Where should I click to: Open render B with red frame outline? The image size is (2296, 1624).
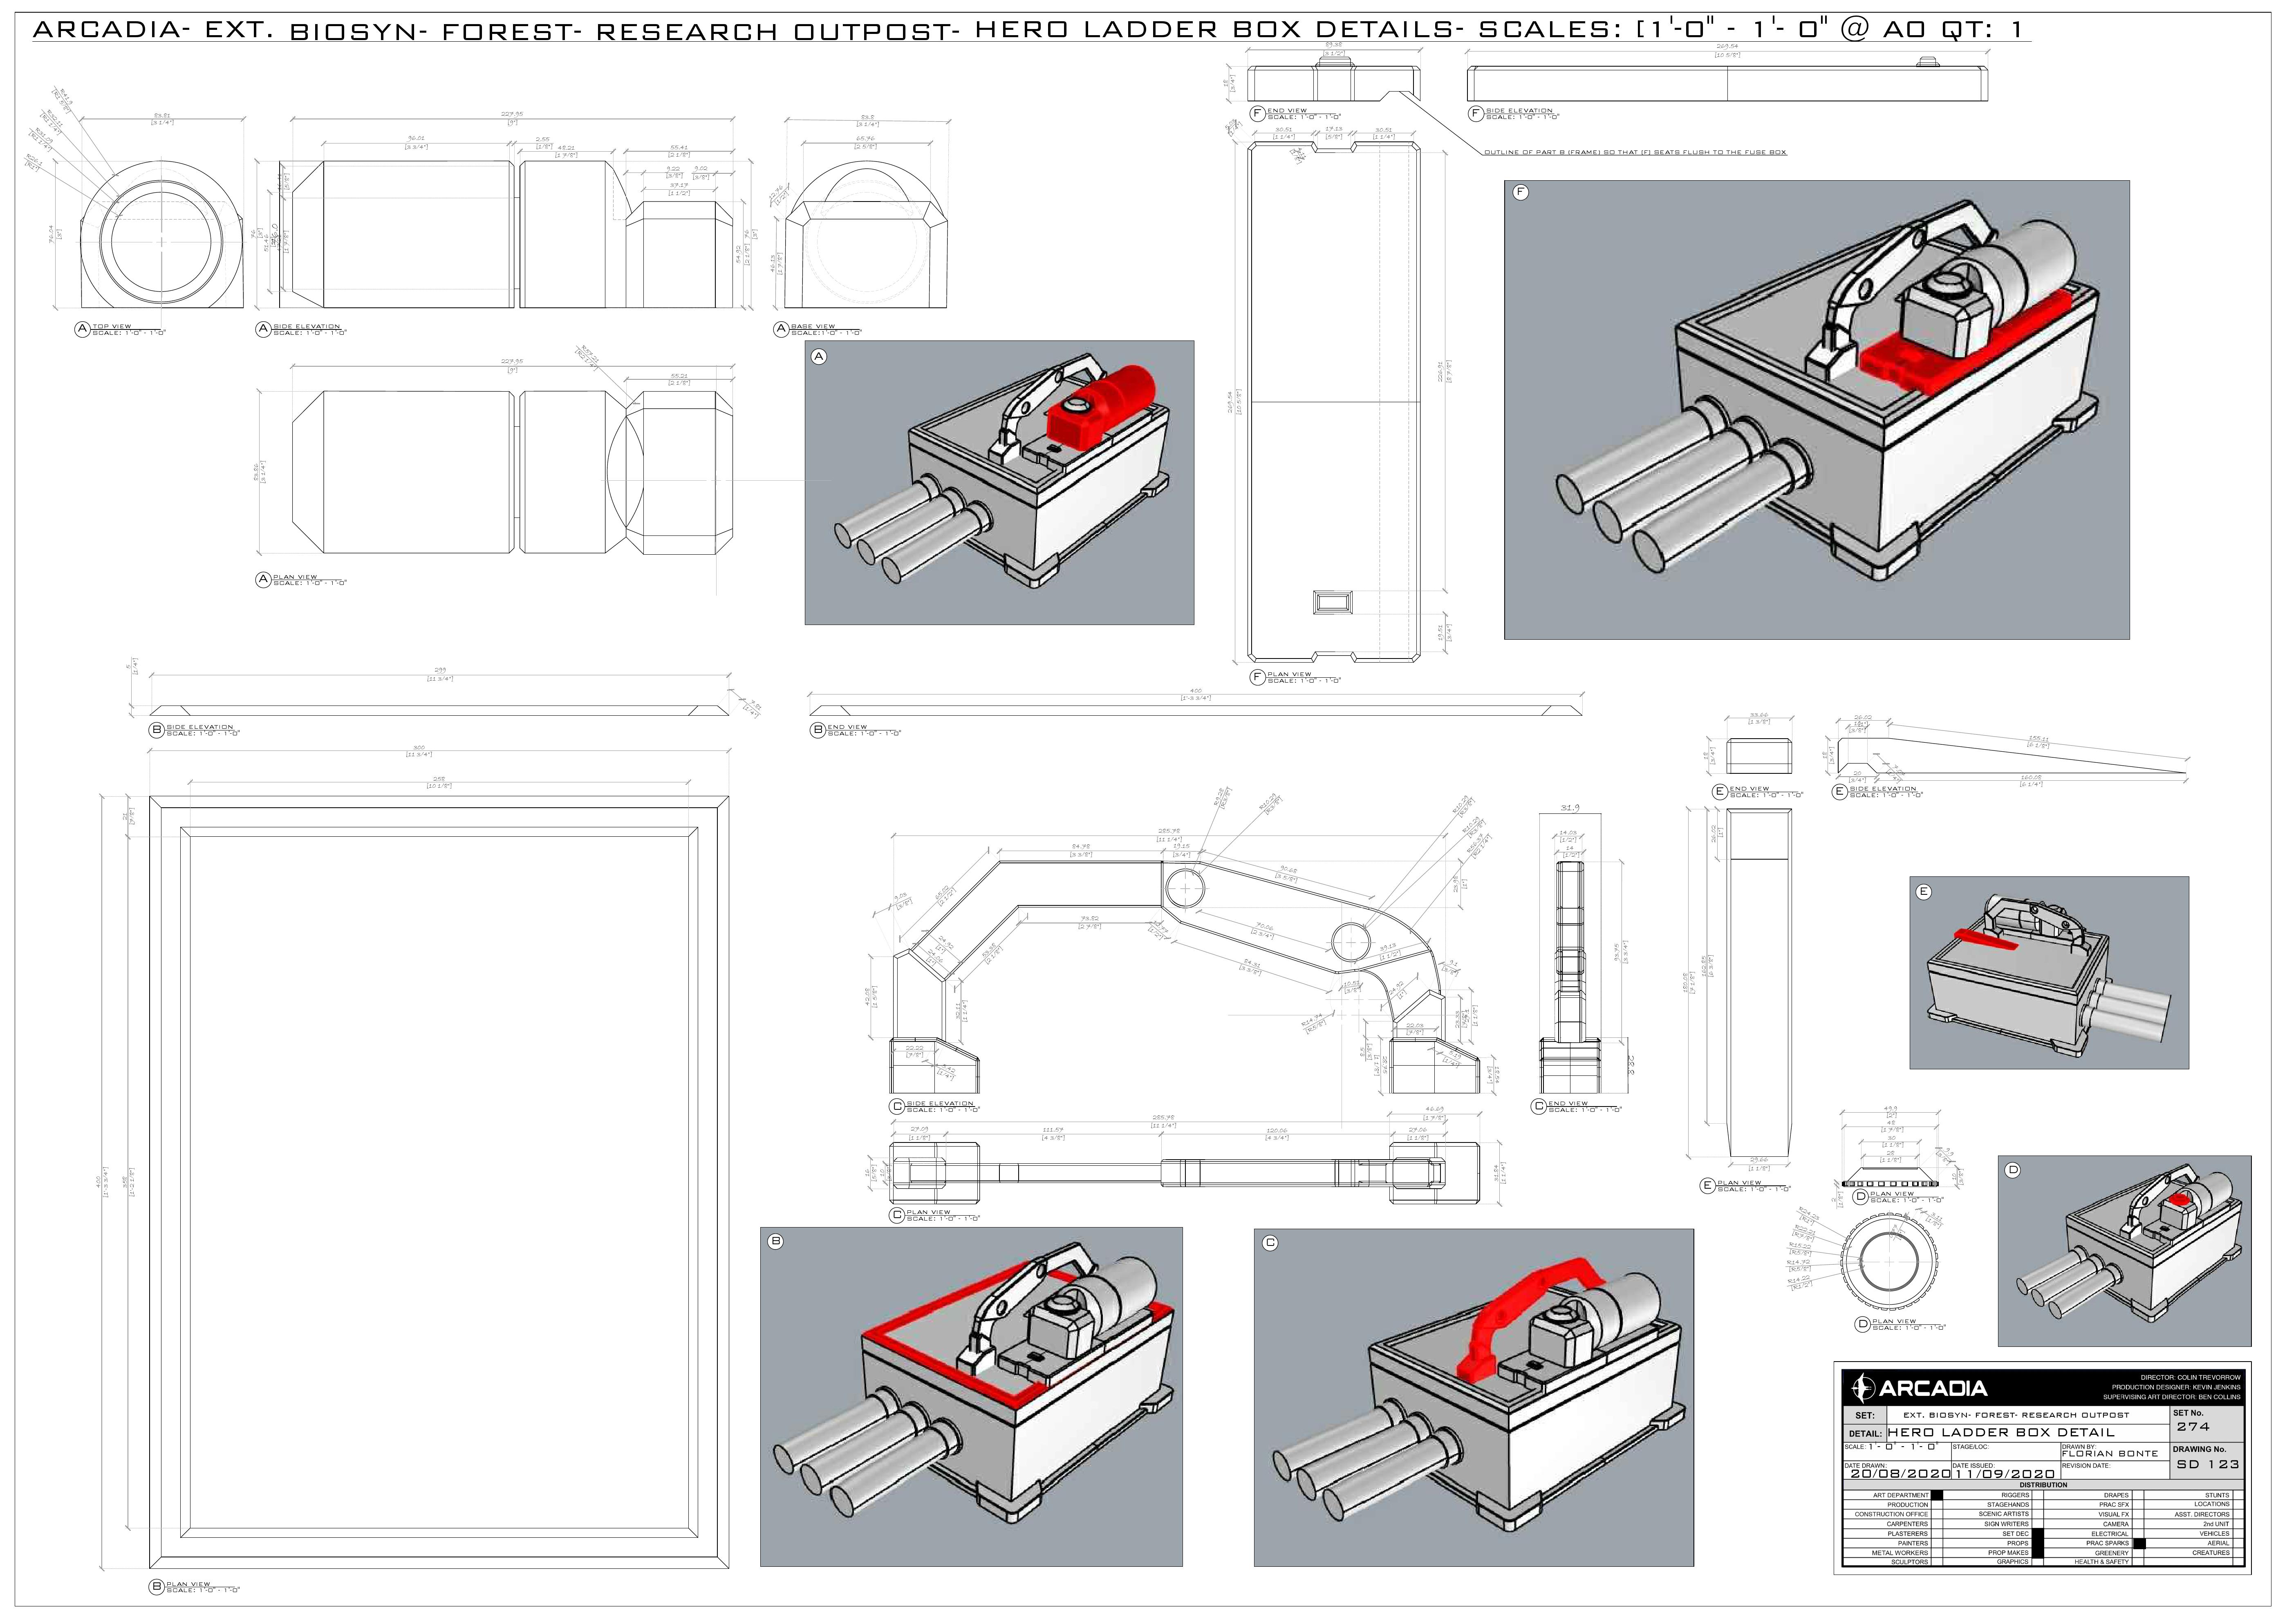[971, 1397]
